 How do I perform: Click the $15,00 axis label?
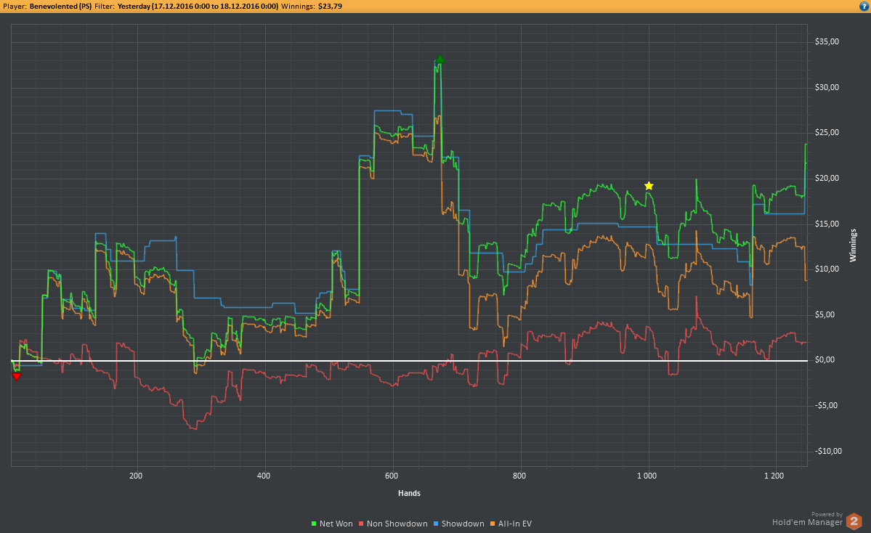click(827, 224)
